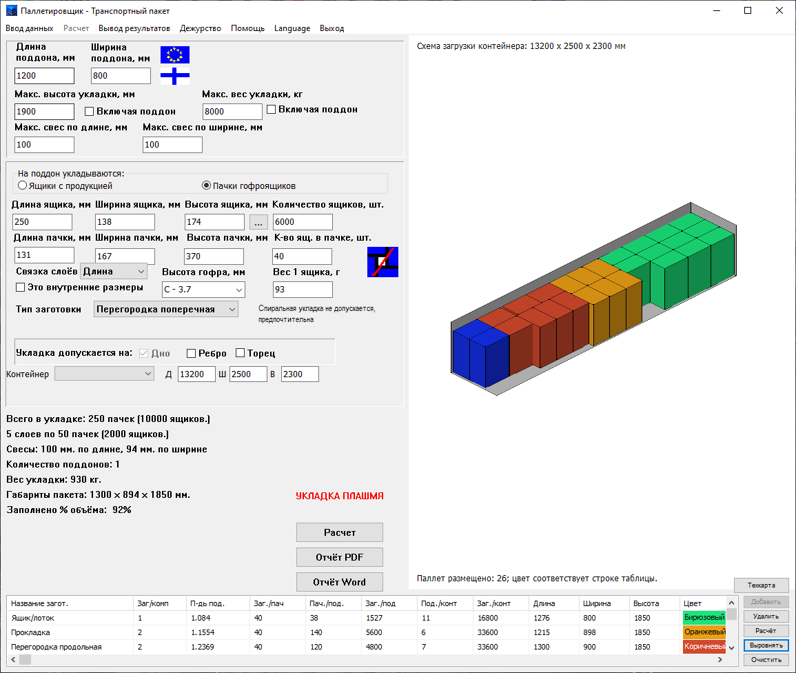
Task: Click the 'Выровнять' button
Action: click(x=766, y=645)
